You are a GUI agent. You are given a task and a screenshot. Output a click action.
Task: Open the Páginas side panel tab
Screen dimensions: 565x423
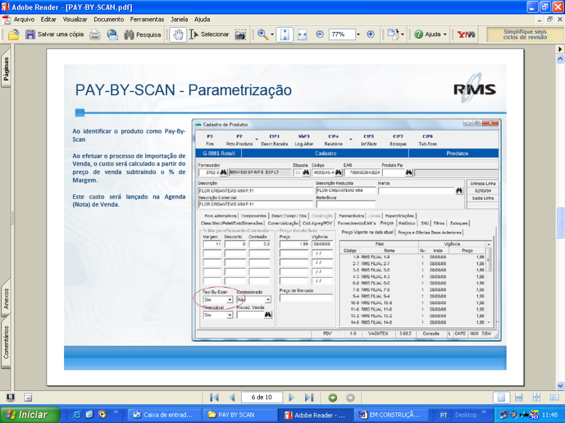click(6, 68)
